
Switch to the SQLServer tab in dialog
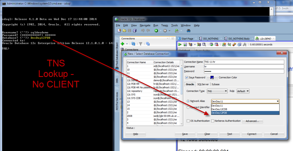coord(203,84)
